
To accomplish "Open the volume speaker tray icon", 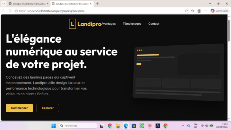I will [207, 126].
